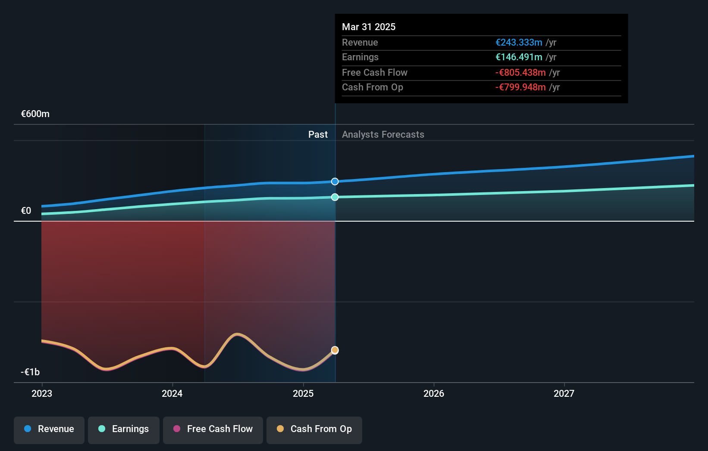Click the pink Free Cash Flow dot
Image resolution: width=708 pixels, height=451 pixels.
tap(177, 429)
